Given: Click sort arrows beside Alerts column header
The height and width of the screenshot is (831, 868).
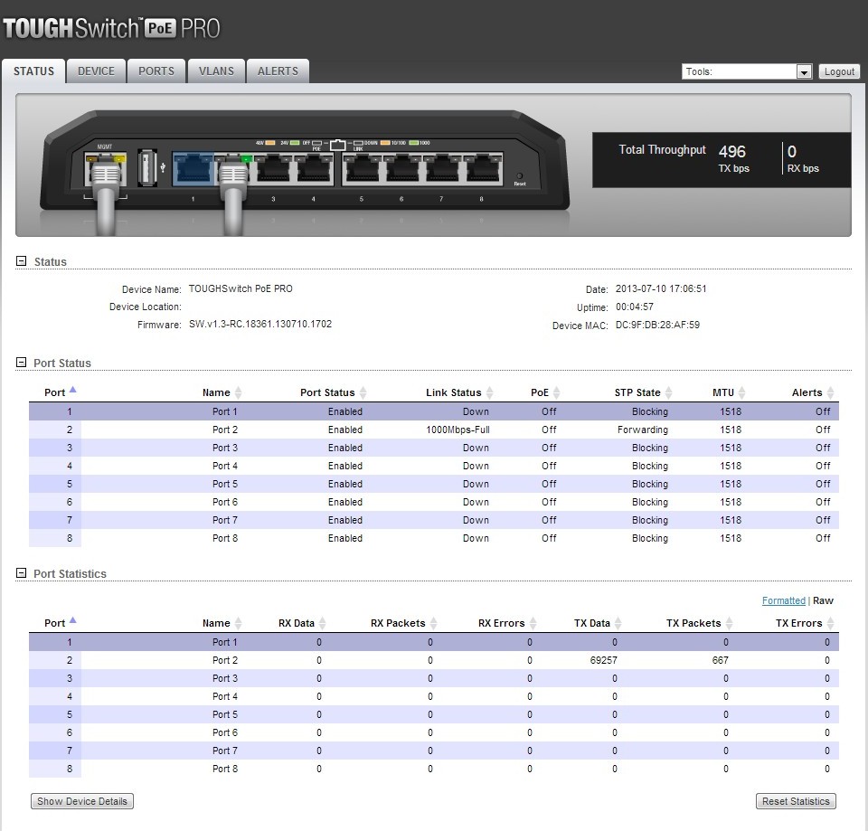Looking at the screenshot, I should coord(830,392).
